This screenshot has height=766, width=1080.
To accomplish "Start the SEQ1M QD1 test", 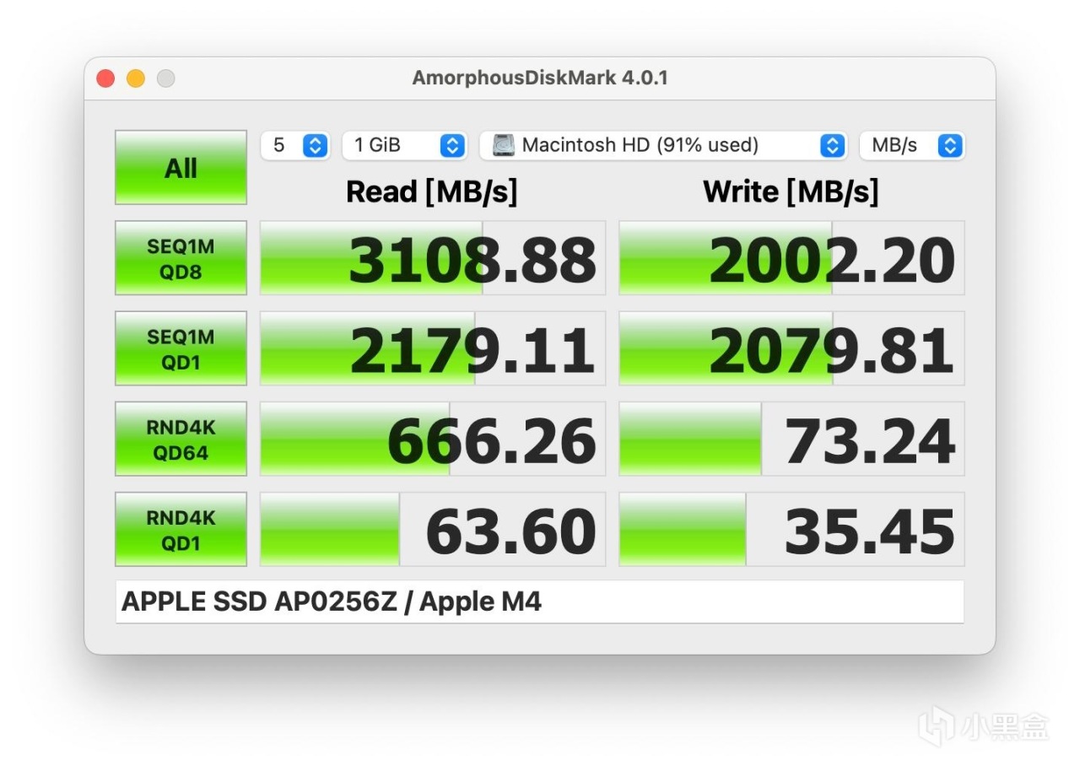I will [181, 348].
